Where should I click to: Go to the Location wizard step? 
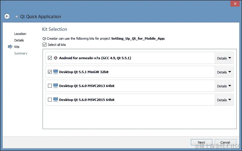coord(20,34)
